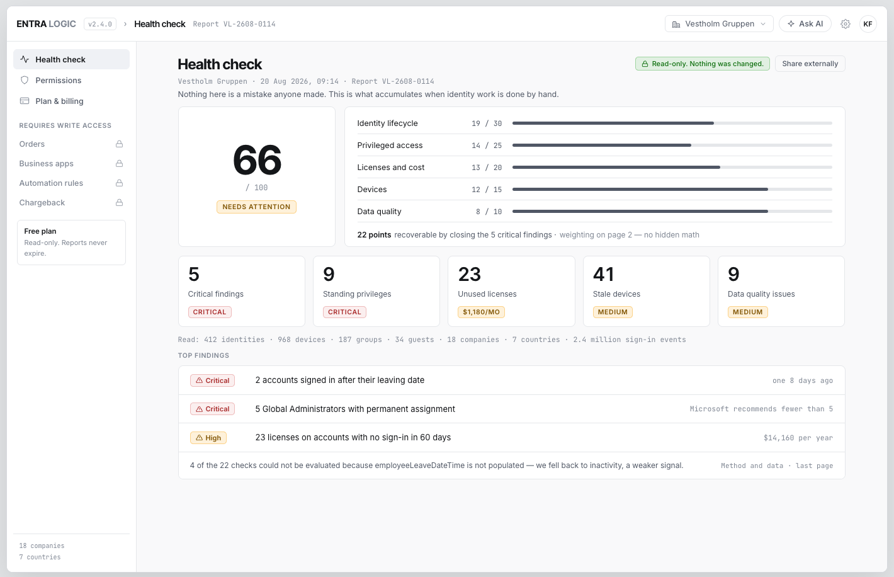
Task: Click the Share externally button
Action: [810, 64]
